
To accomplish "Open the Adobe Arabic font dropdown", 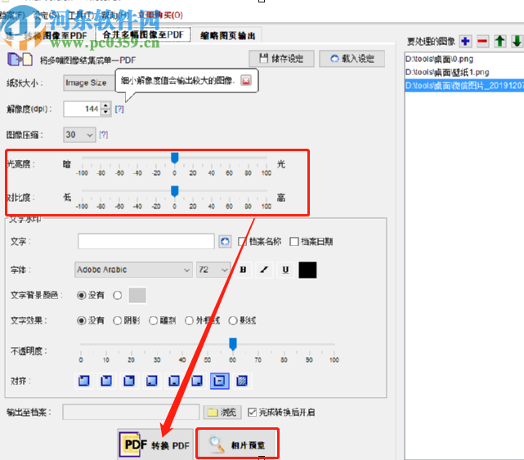I will tap(133, 270).
